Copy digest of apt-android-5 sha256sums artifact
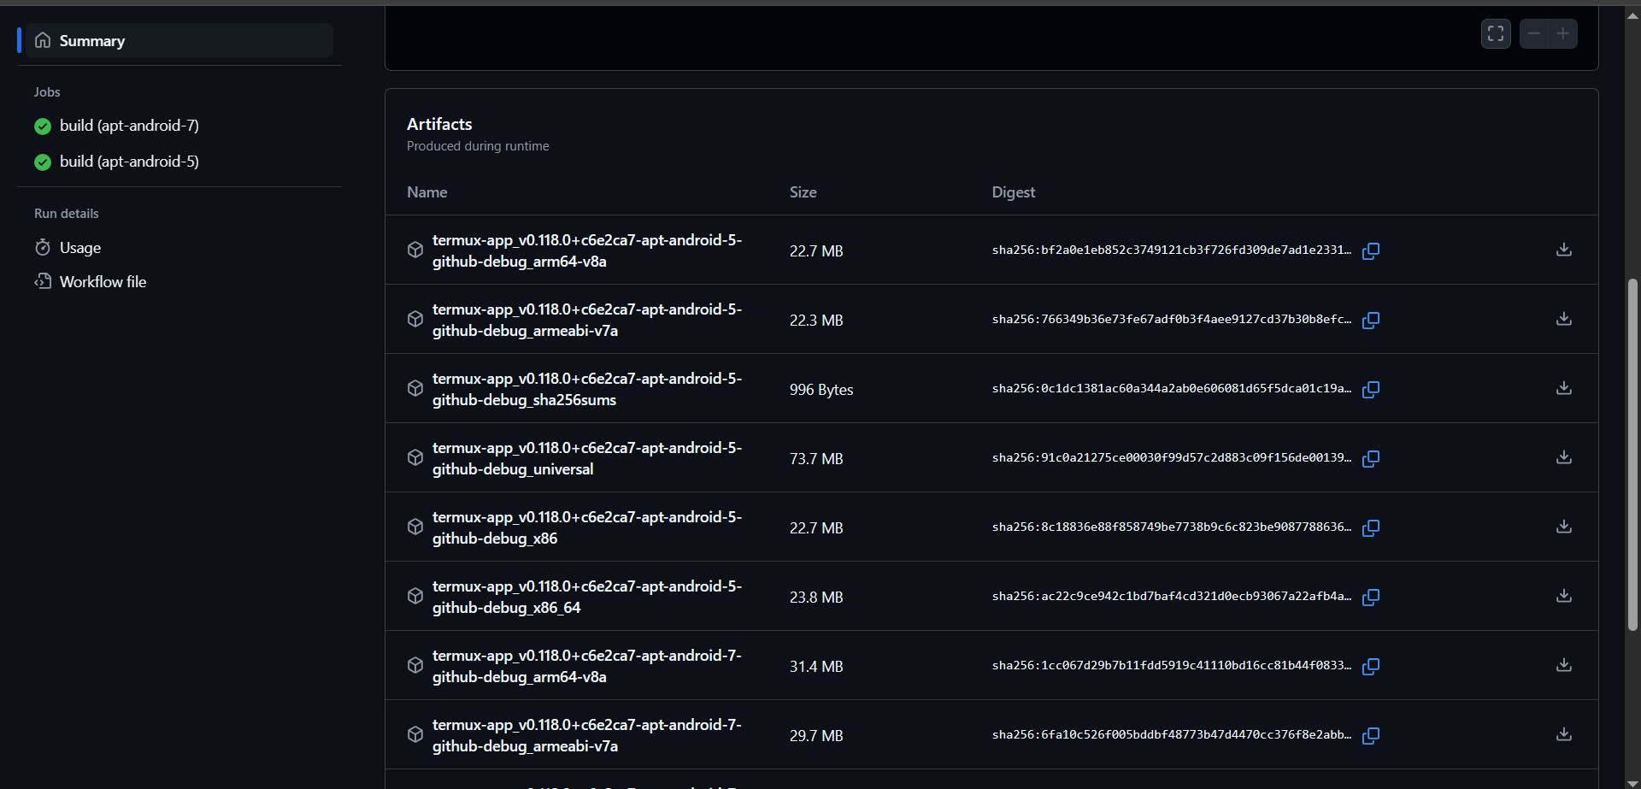Image resolution: width=1641 pixels, height=789 pixels. [x=1371, y=390]
